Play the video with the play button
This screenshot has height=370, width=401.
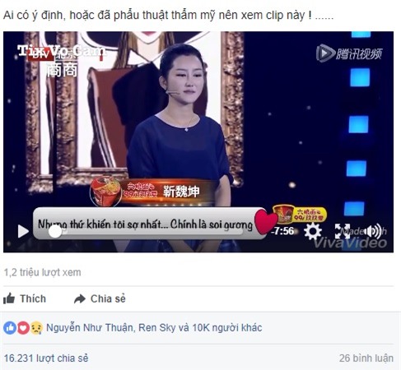(x=23, y=231)
